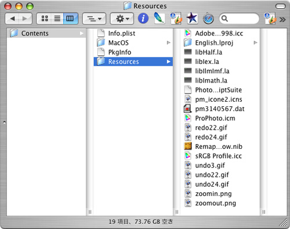The width and height of the screenshot is (290, 229).
Task: Click the window resize grip corner
Action: coord(283,223)
